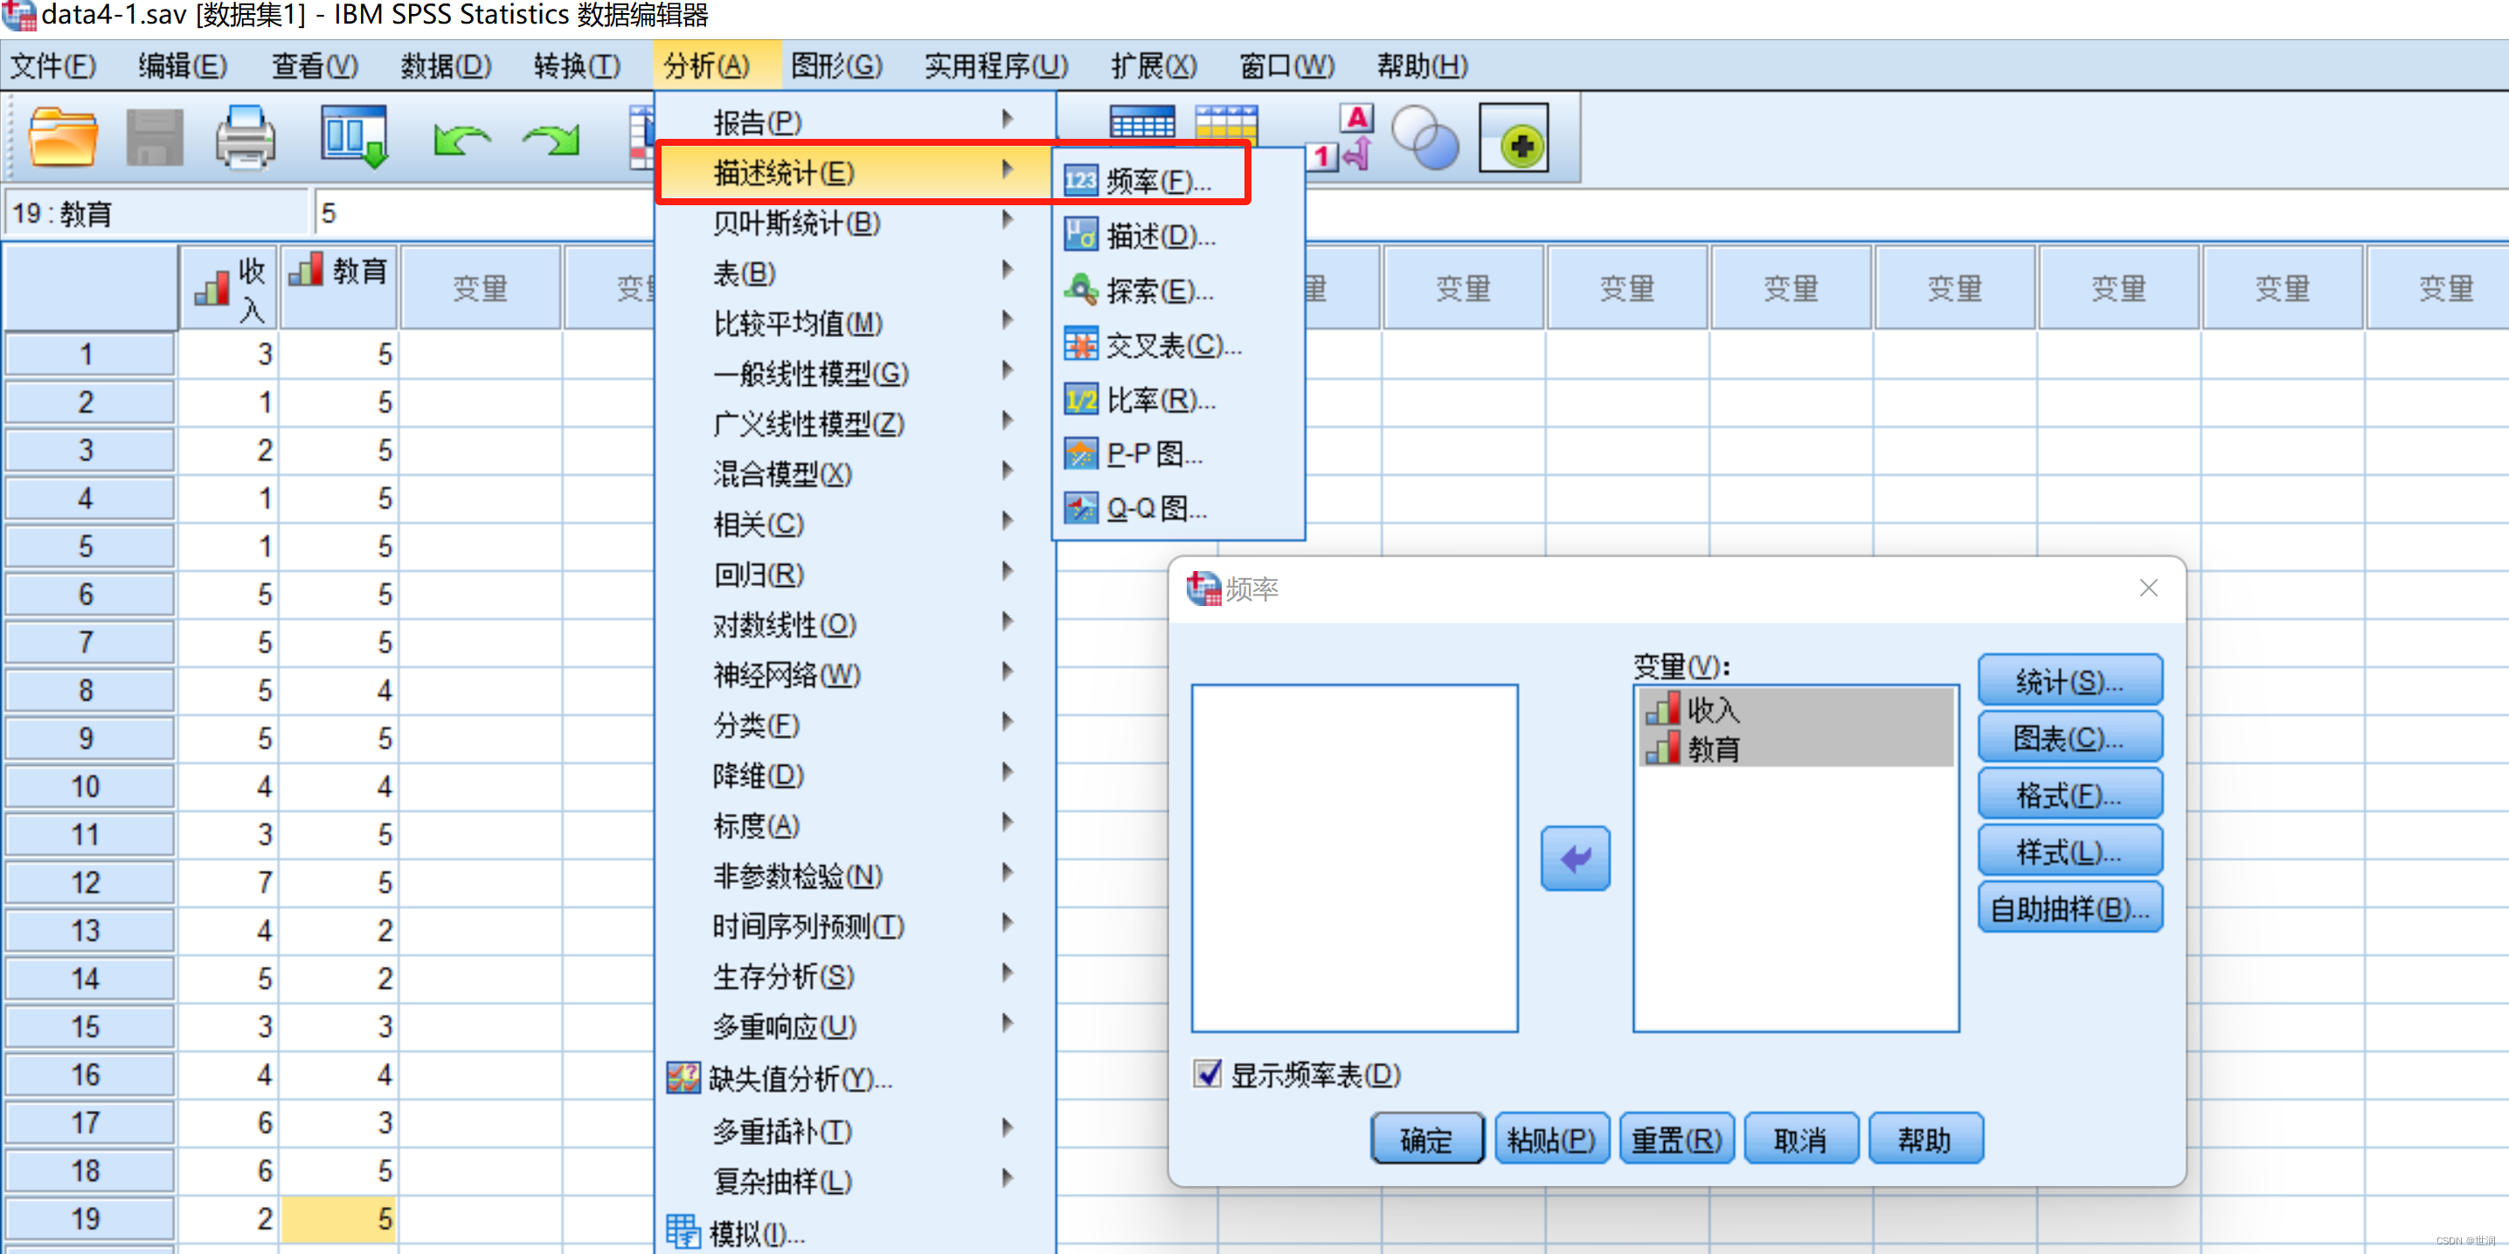Select 频率(F)... from the submenu
Screen dimensions: 2509x1254
click(1157, 180)
